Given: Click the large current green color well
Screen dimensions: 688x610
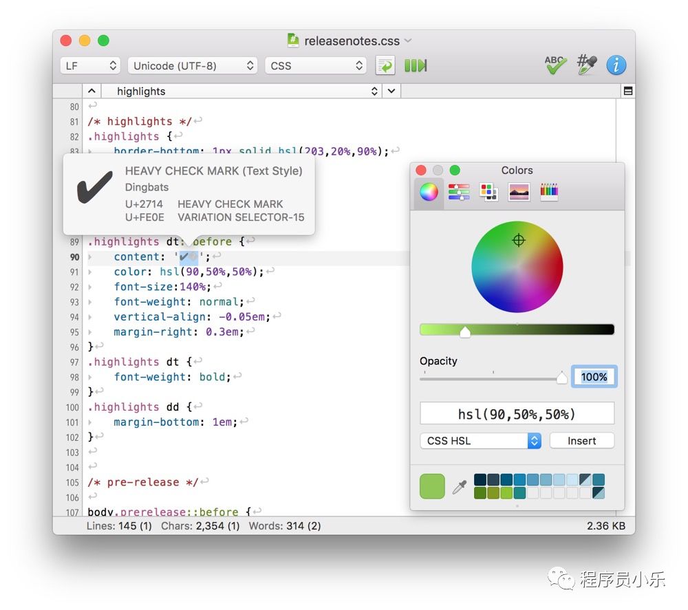Looking at the screenshot, I should click(x=432, y=486).
